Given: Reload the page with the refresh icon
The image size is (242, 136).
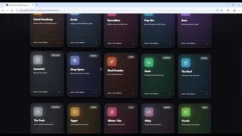Looking at the screenshot, I should coord(12,10).
